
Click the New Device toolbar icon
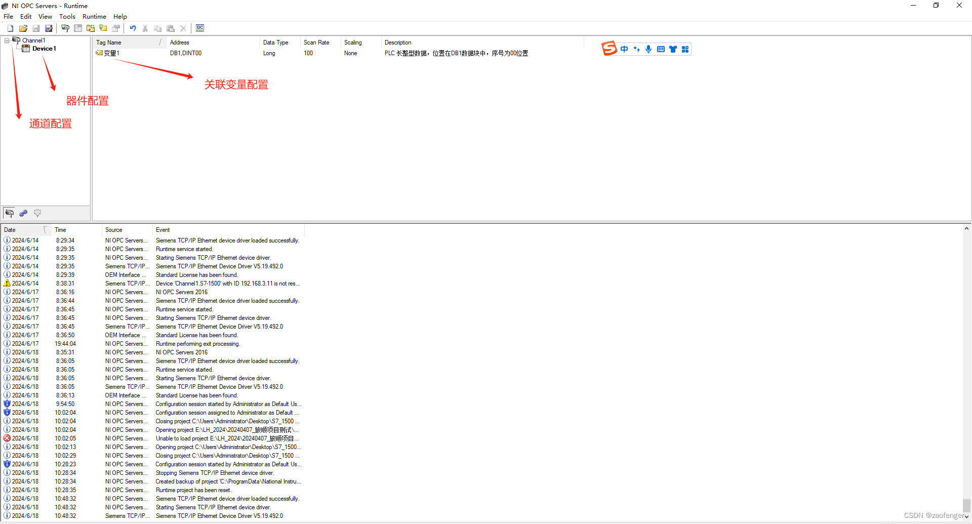tap(77, 28)
